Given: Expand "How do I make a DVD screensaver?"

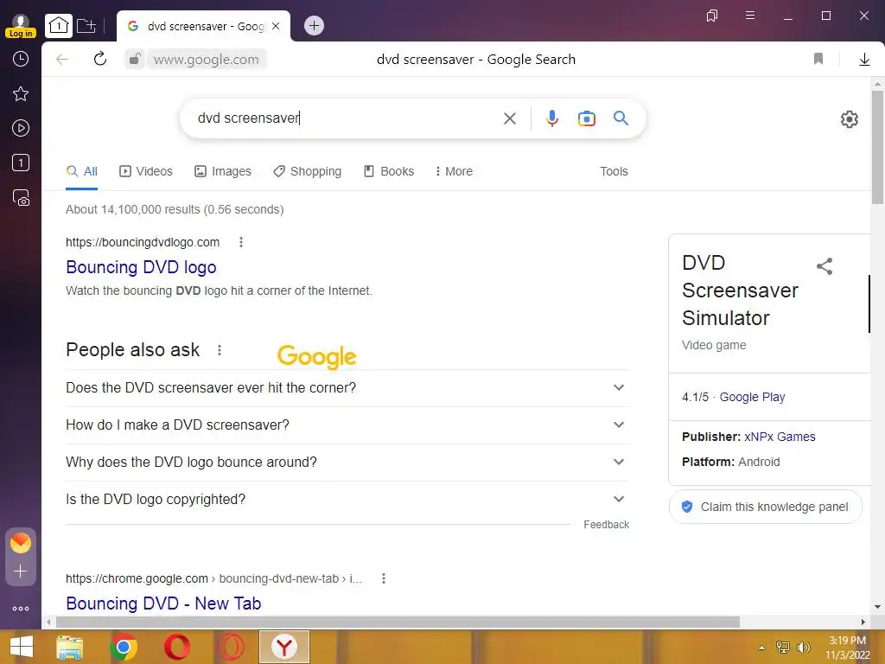Looking at the screenshot, I should pos(347,425).
